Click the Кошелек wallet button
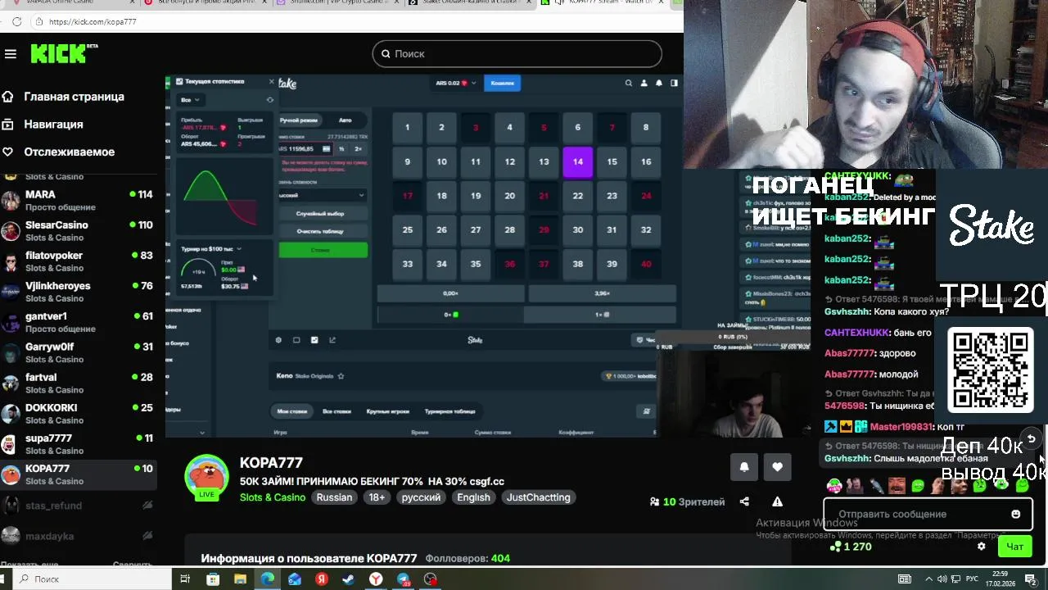The image size is (1048, 590). tap(502, 83)
